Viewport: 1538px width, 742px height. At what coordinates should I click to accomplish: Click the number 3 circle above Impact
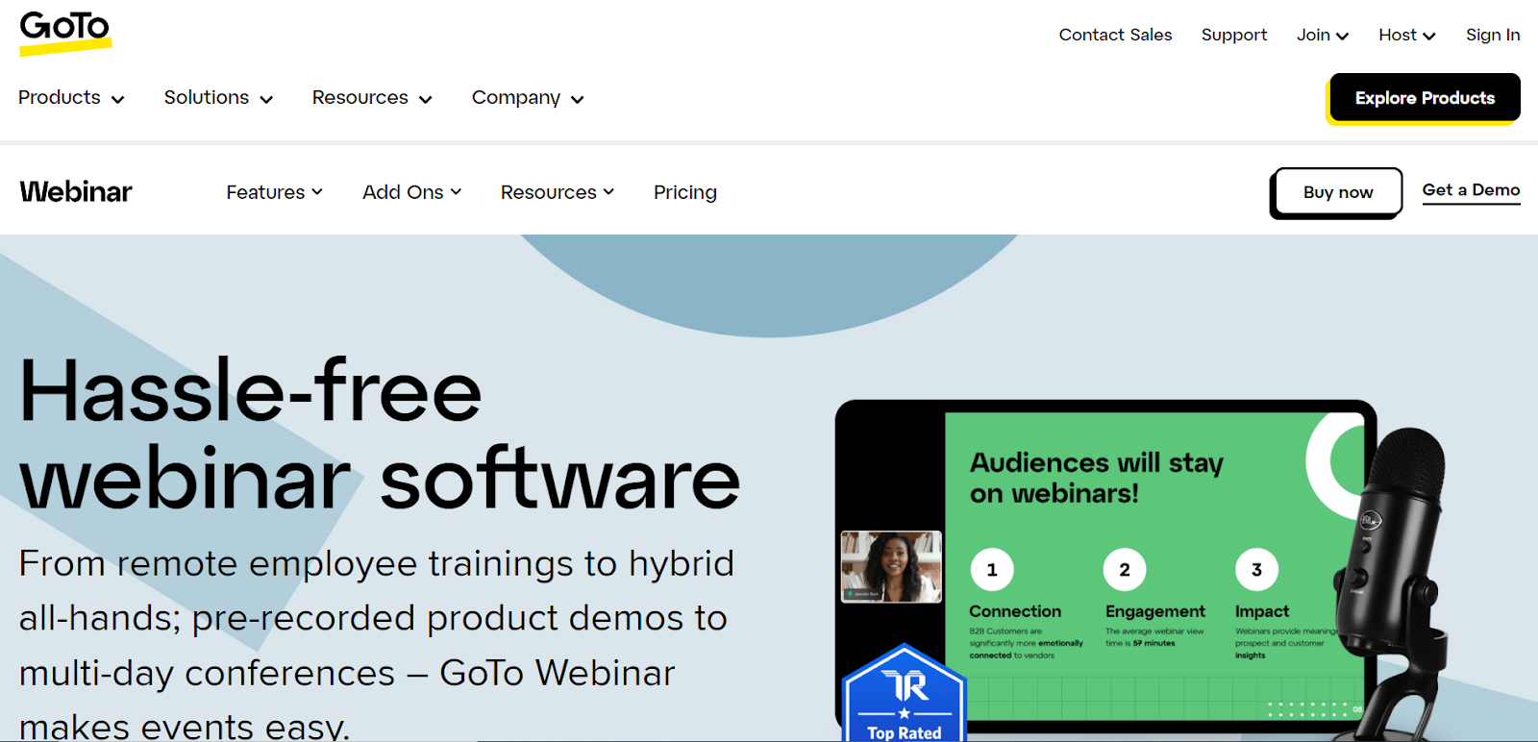[1256, 570]
